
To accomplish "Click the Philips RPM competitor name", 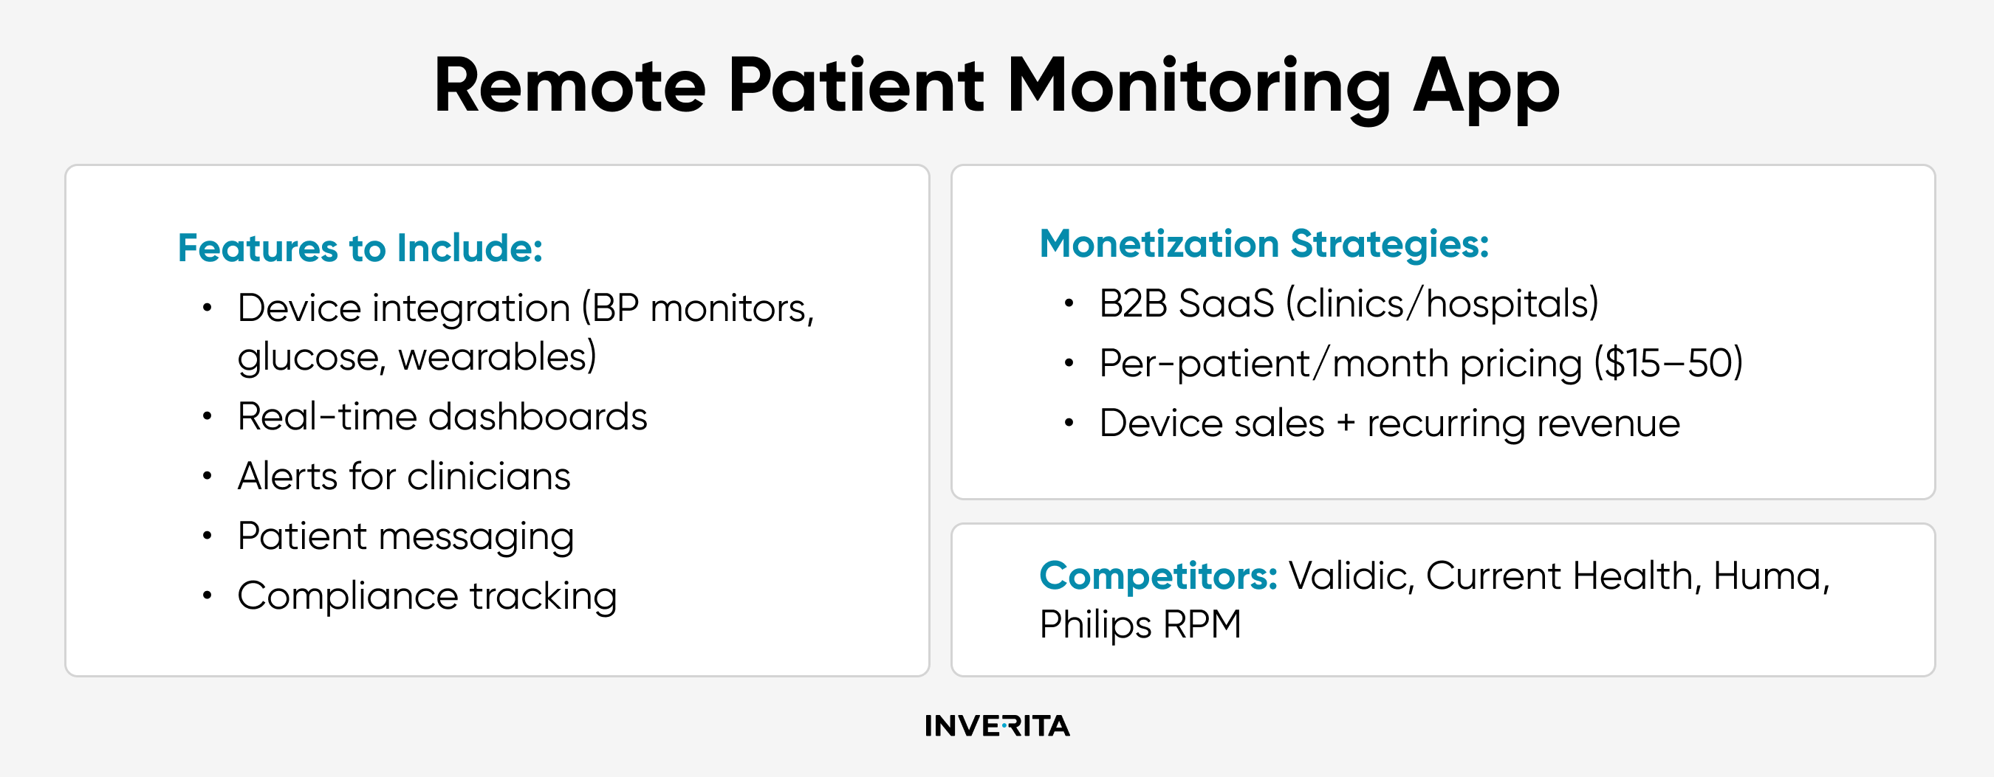I will click(x=1140, y=625).
